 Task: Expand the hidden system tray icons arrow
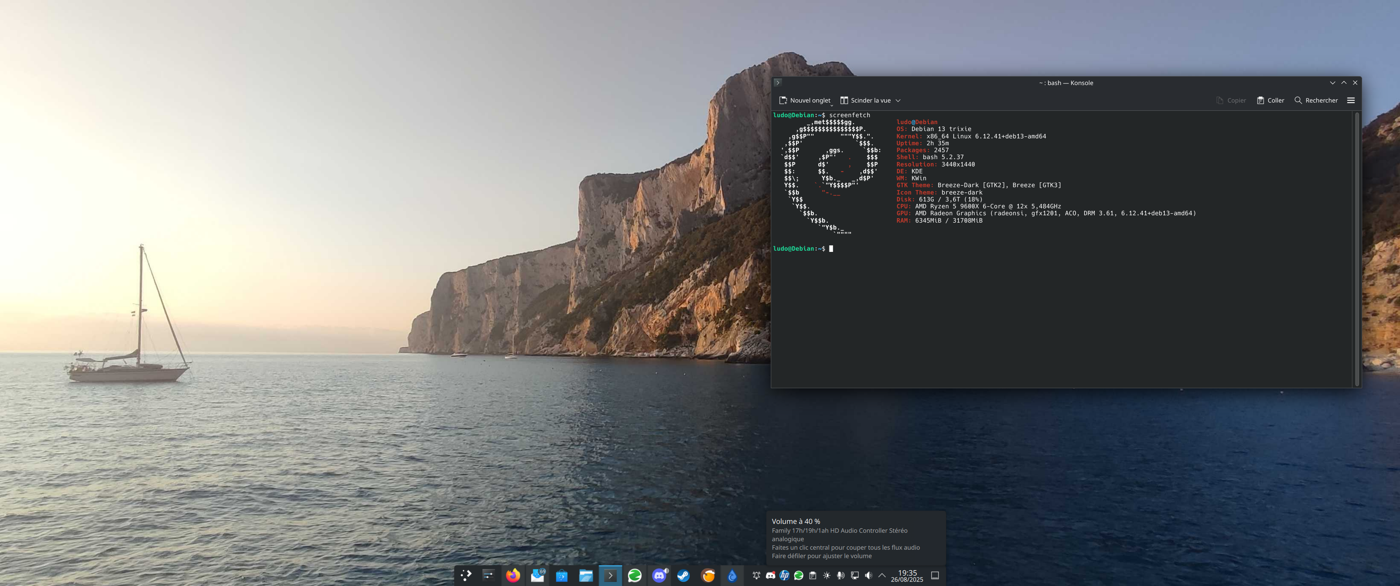click(x=882, y=575)
